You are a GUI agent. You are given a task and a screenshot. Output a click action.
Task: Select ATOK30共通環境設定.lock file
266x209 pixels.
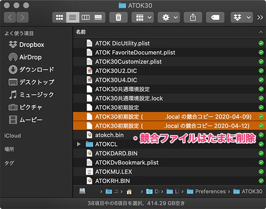click(169, 98)
